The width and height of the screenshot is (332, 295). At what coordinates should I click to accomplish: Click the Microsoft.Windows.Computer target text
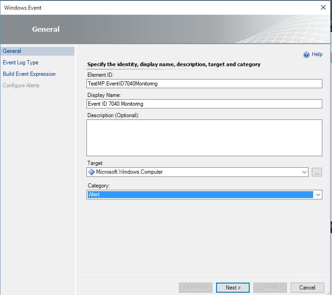coord(129,172)
